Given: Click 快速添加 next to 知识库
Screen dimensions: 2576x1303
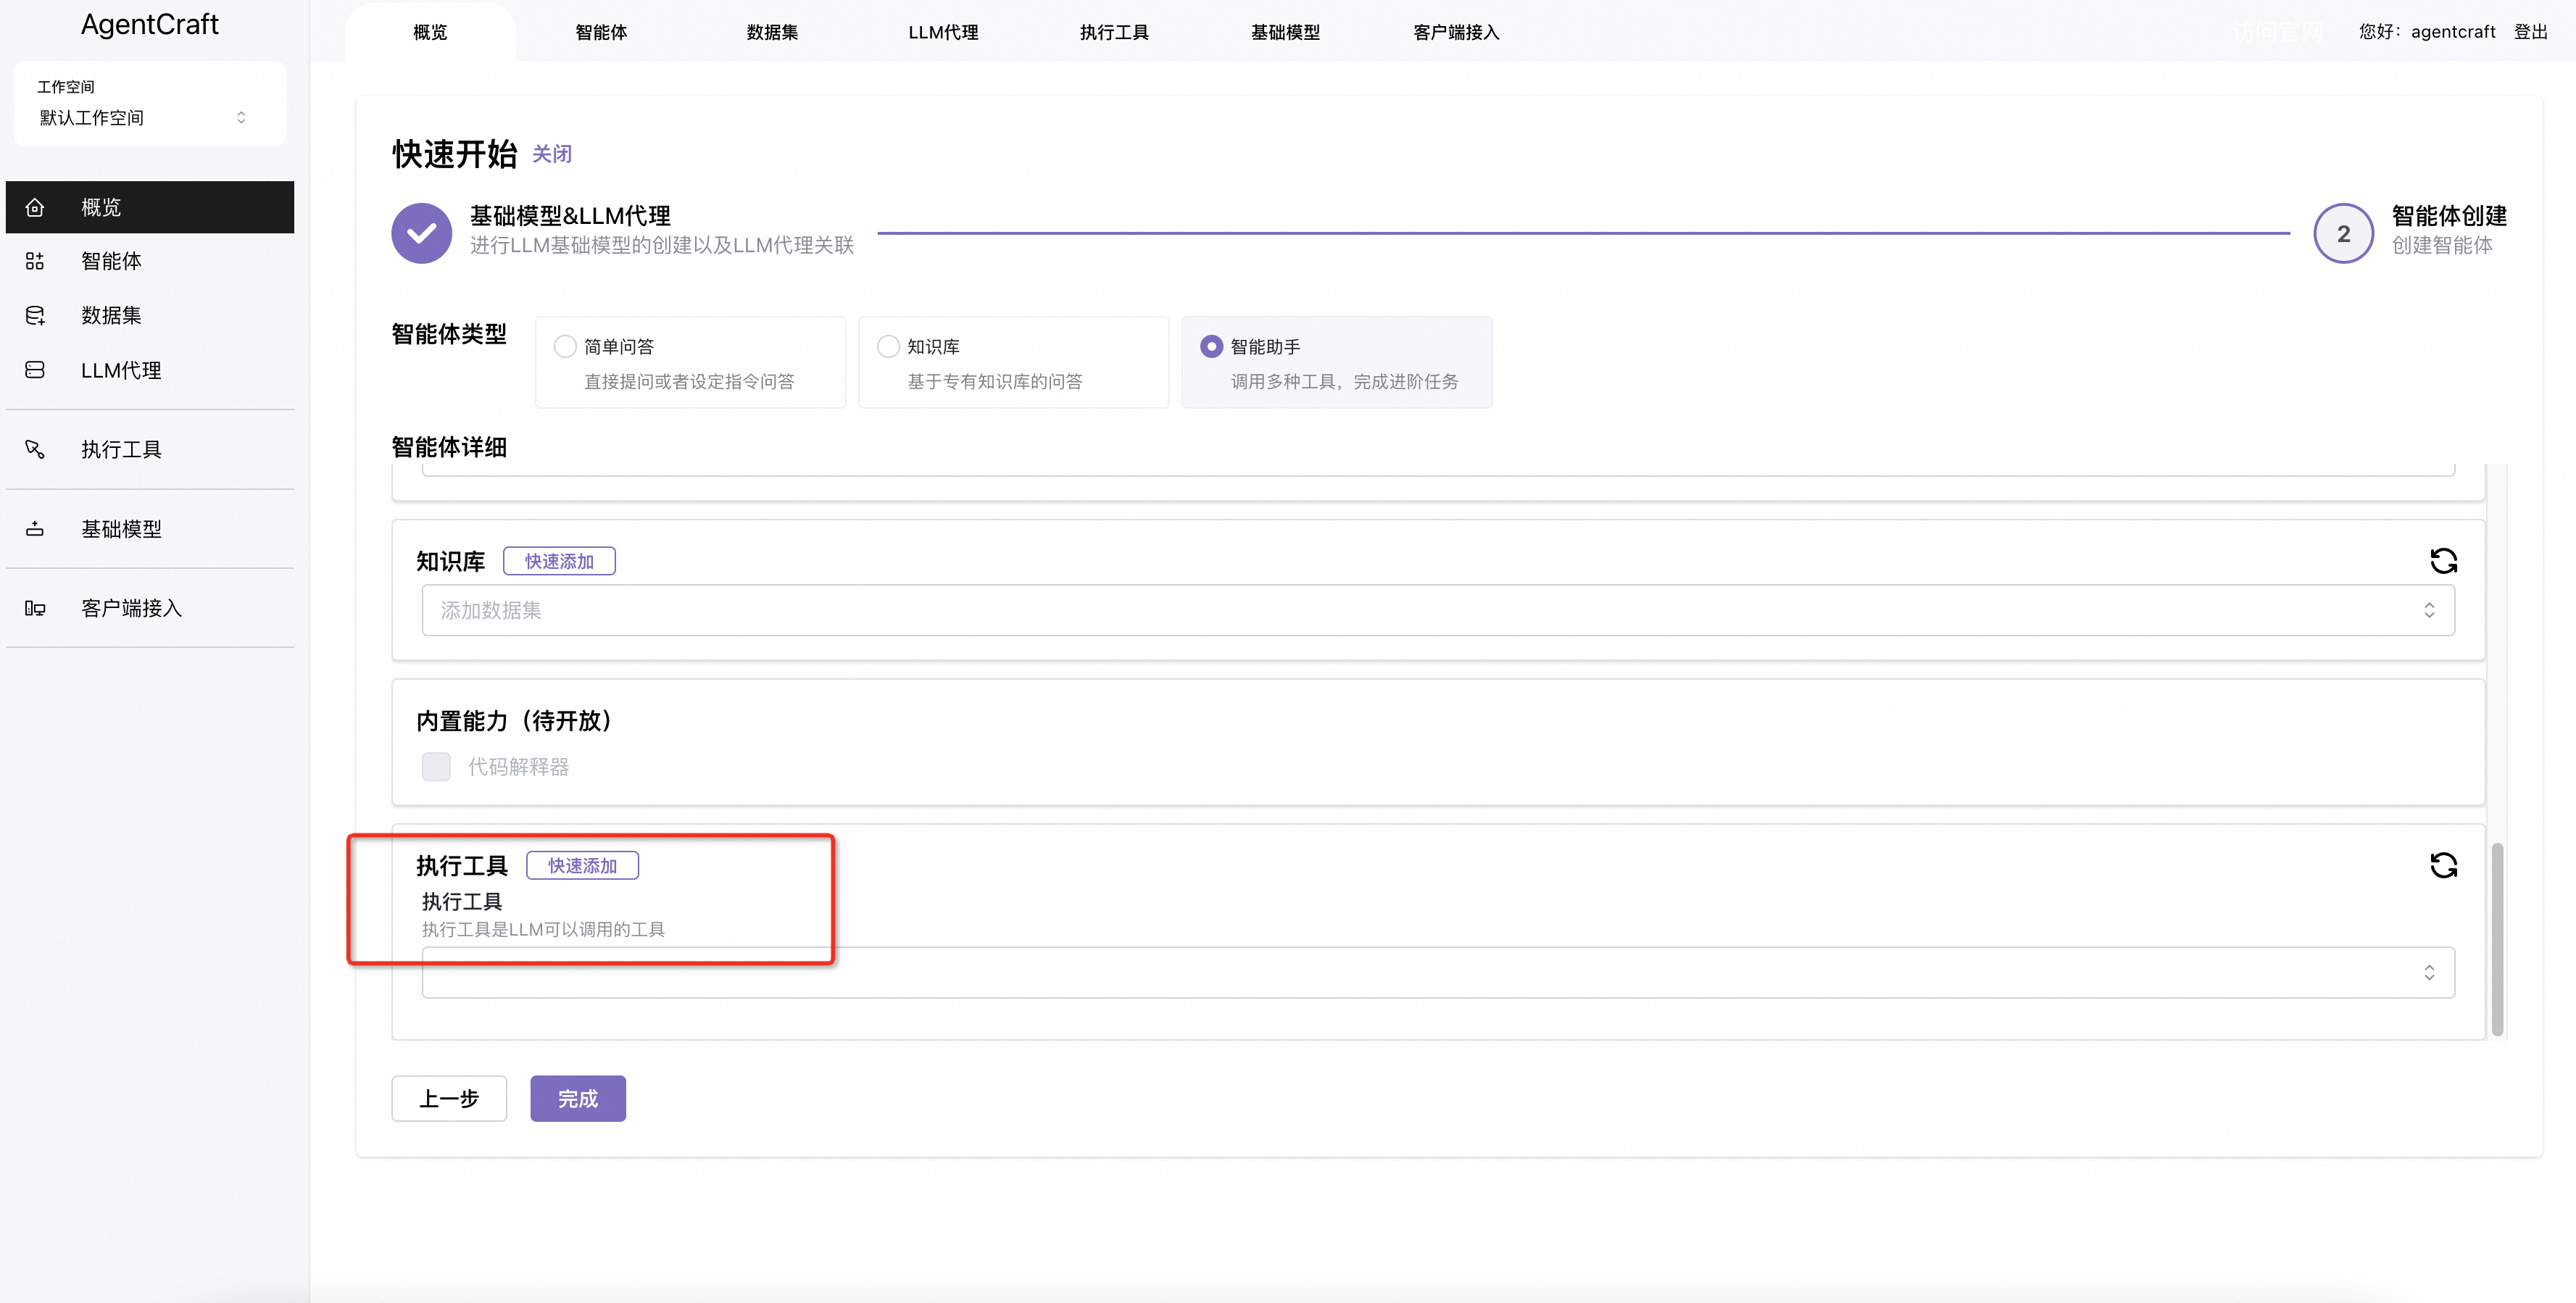Looking at the screenshot, I should (559, 561).
